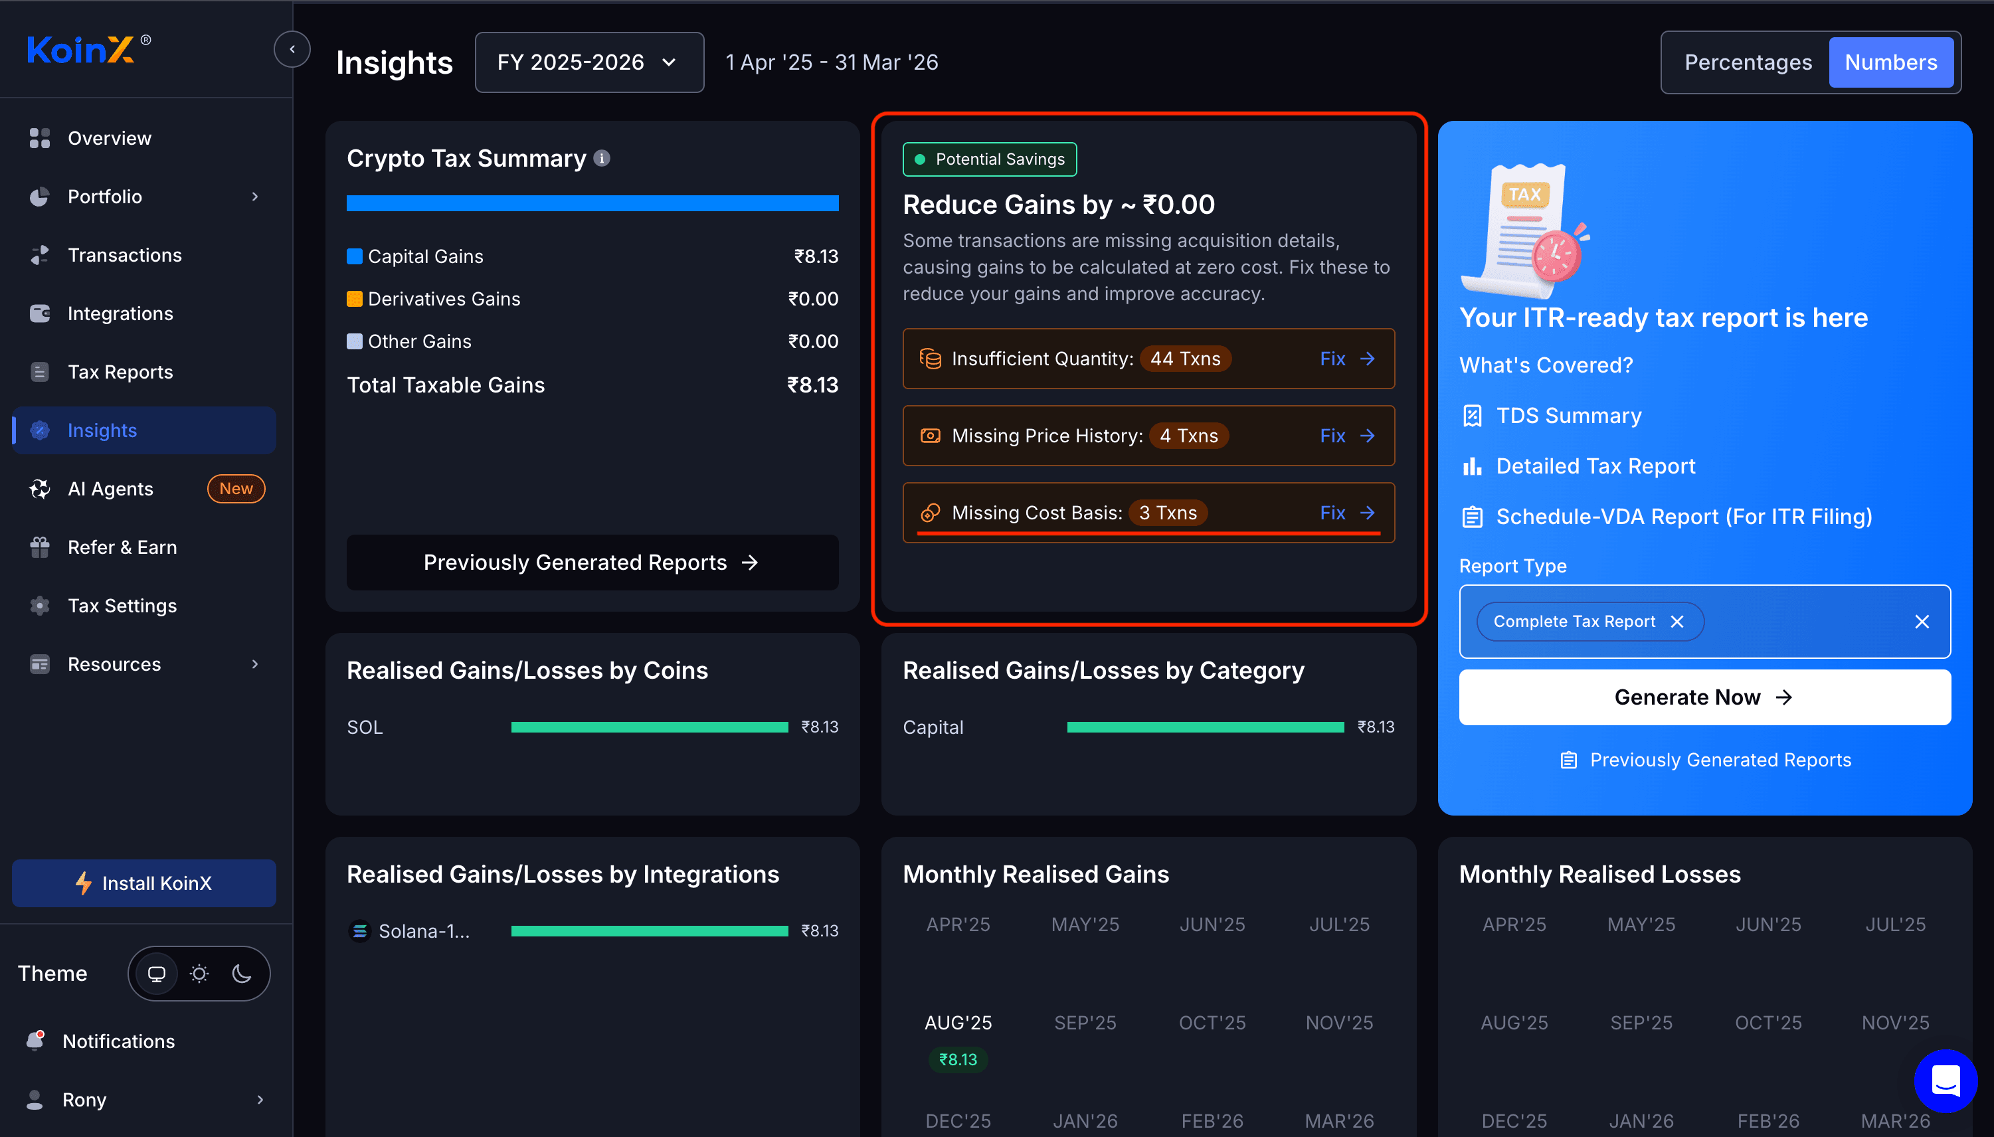Screen dimensions: 1994x1137
Task: Open Tax Reports in the sidebar
Action: point(145,372)
